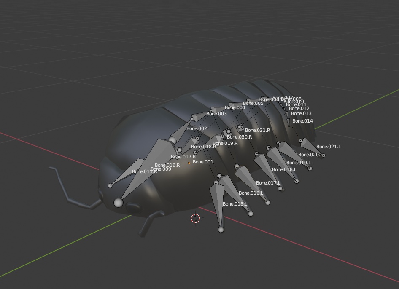Click the Bone.015.R label
Image resolution: width=399 pixels, height=289 pixels.
coord(144,171)
